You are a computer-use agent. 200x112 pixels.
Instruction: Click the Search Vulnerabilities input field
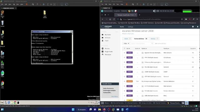(142, 44)
